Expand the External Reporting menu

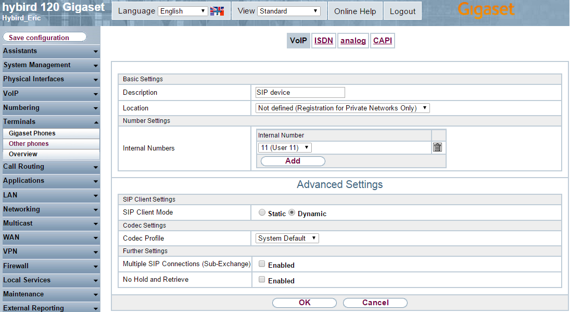coord(50,308)
